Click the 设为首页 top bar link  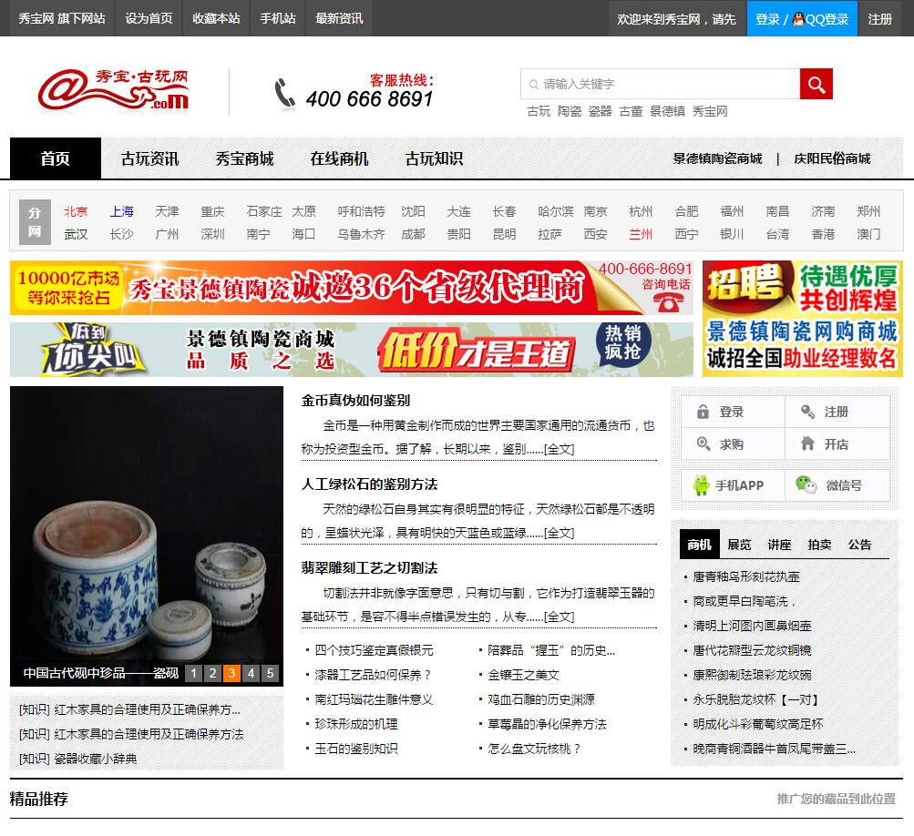coord(149,18)
